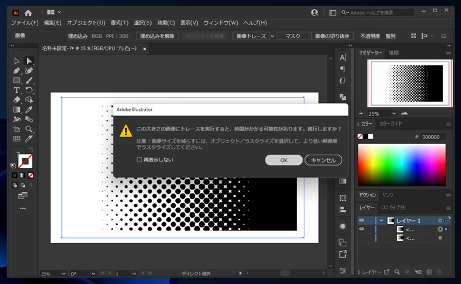Select the Gradient tool

16,109
